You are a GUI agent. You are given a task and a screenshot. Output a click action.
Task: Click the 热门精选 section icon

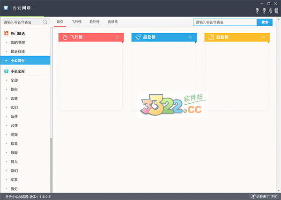(6, 33)
